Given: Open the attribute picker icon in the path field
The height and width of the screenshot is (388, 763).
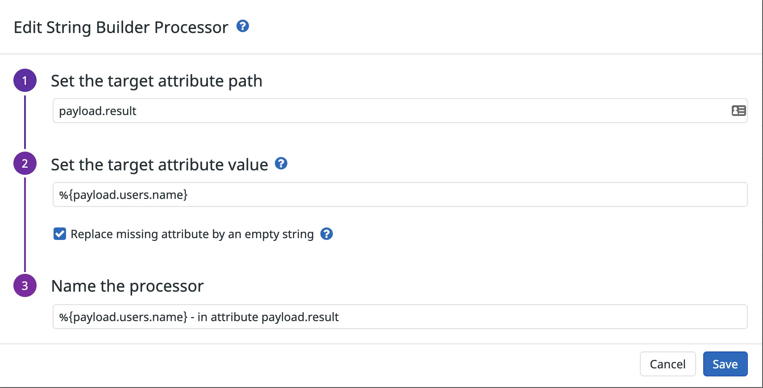Looking at the screenshot, I should point(738,111).
